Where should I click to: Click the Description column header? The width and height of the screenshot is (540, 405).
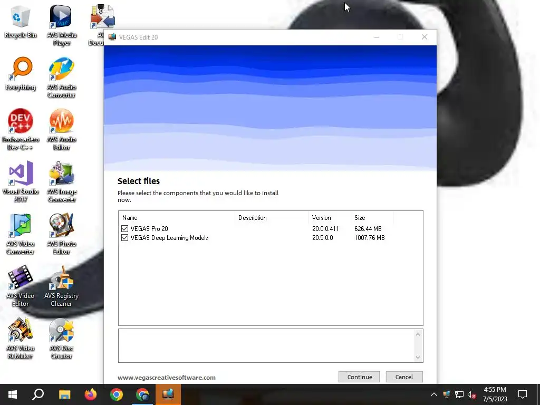(272, 218)
